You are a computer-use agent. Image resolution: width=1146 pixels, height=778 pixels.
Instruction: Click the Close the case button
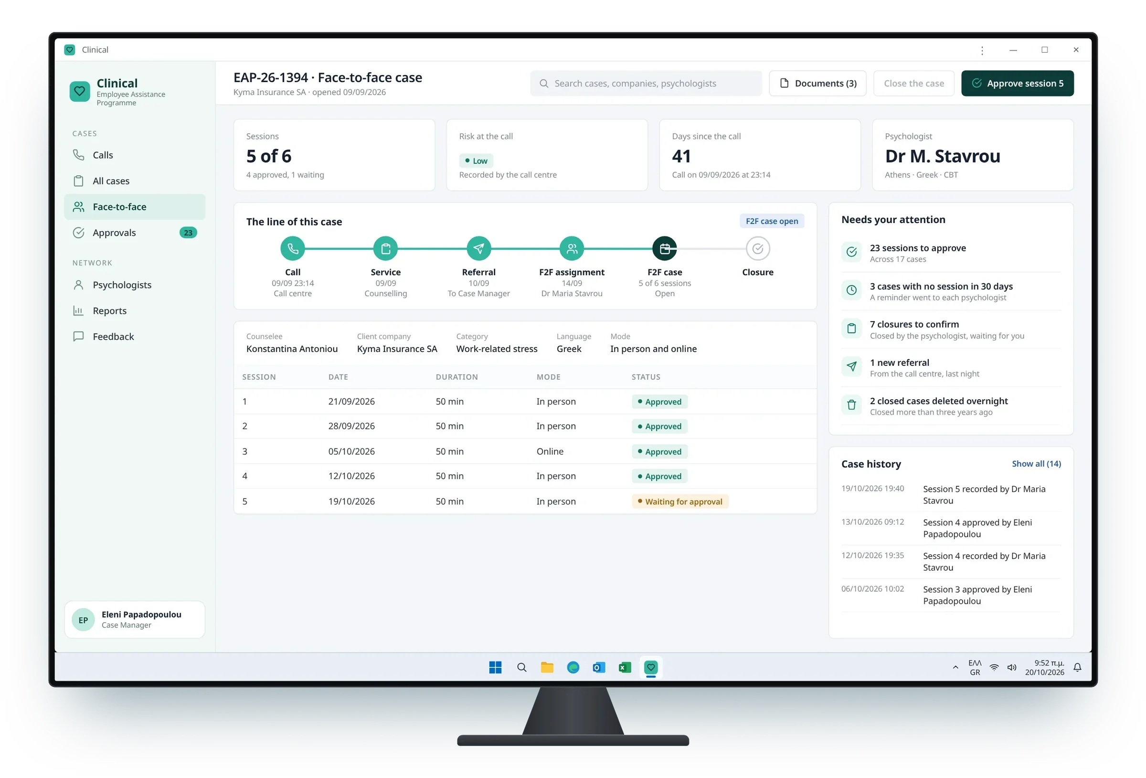(x=913, y=84)
